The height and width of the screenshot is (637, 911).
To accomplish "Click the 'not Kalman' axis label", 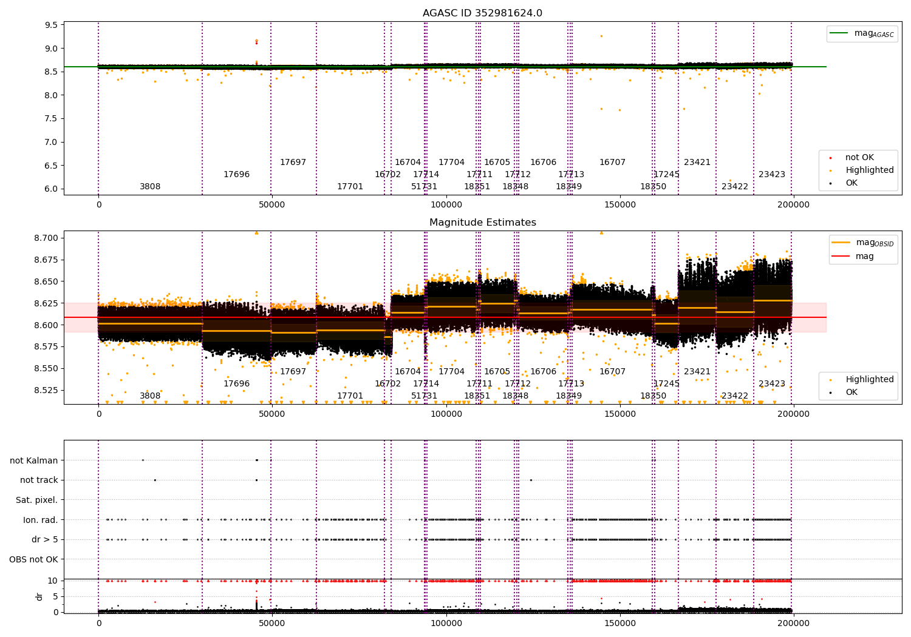I will click(34, 460).
